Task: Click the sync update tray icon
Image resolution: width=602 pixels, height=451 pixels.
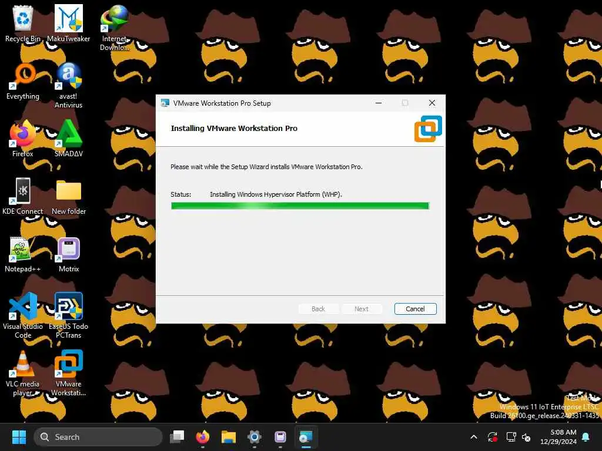Action: pos(493,437)
